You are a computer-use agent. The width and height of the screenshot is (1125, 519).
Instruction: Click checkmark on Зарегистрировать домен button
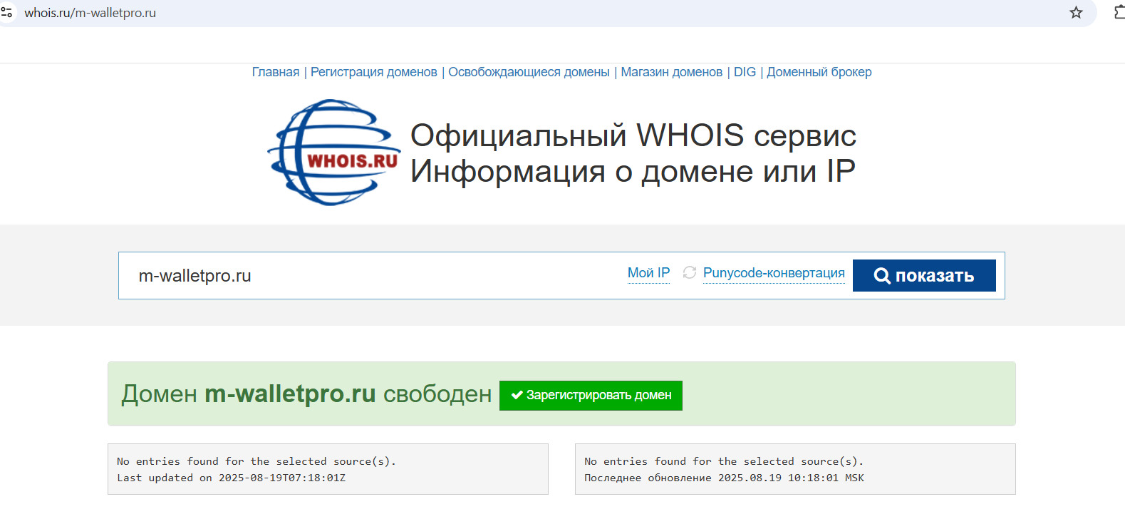click(517, 395)
